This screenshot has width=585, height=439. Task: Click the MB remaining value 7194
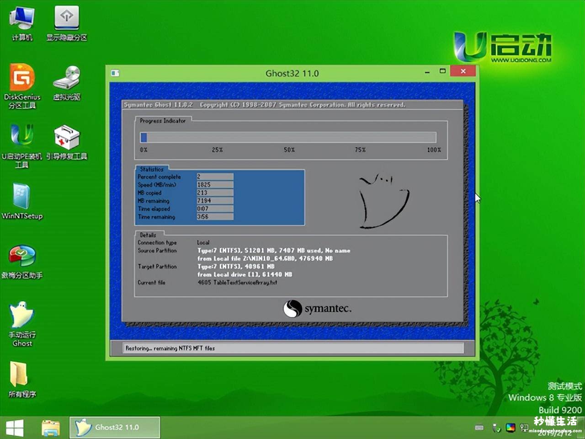click(215, 201)
